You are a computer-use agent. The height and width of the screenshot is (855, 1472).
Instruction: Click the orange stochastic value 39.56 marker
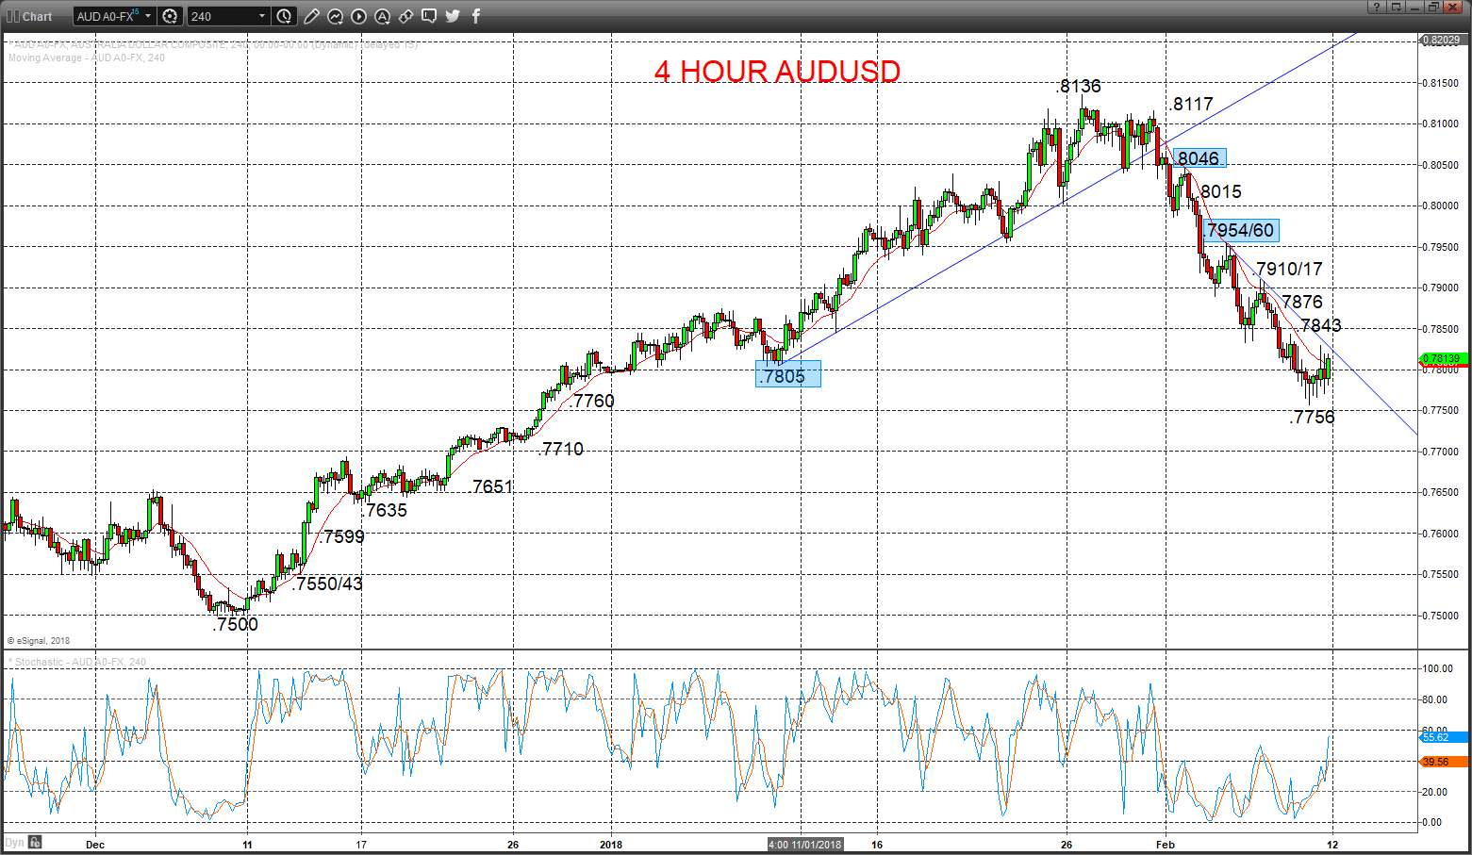[1443, 762]
